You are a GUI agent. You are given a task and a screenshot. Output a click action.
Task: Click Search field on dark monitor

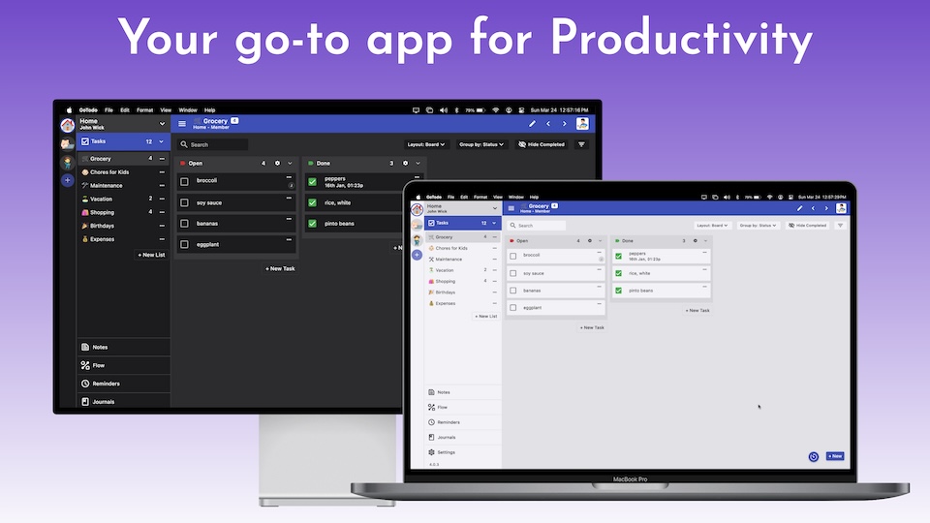click(x=212, y=144)
